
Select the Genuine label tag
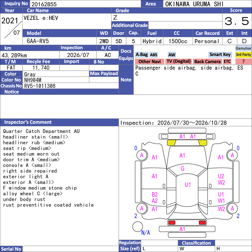click(243, 48)
